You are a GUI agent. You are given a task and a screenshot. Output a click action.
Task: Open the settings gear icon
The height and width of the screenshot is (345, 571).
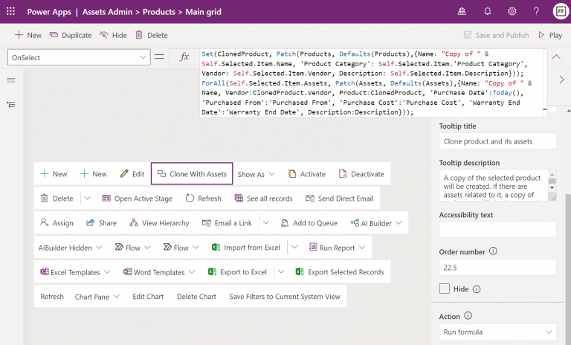click(512, 12)
